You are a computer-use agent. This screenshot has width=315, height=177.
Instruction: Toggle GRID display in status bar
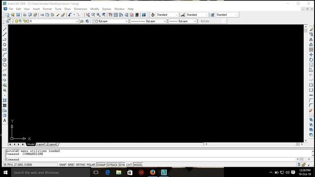[x=71, y=165]
